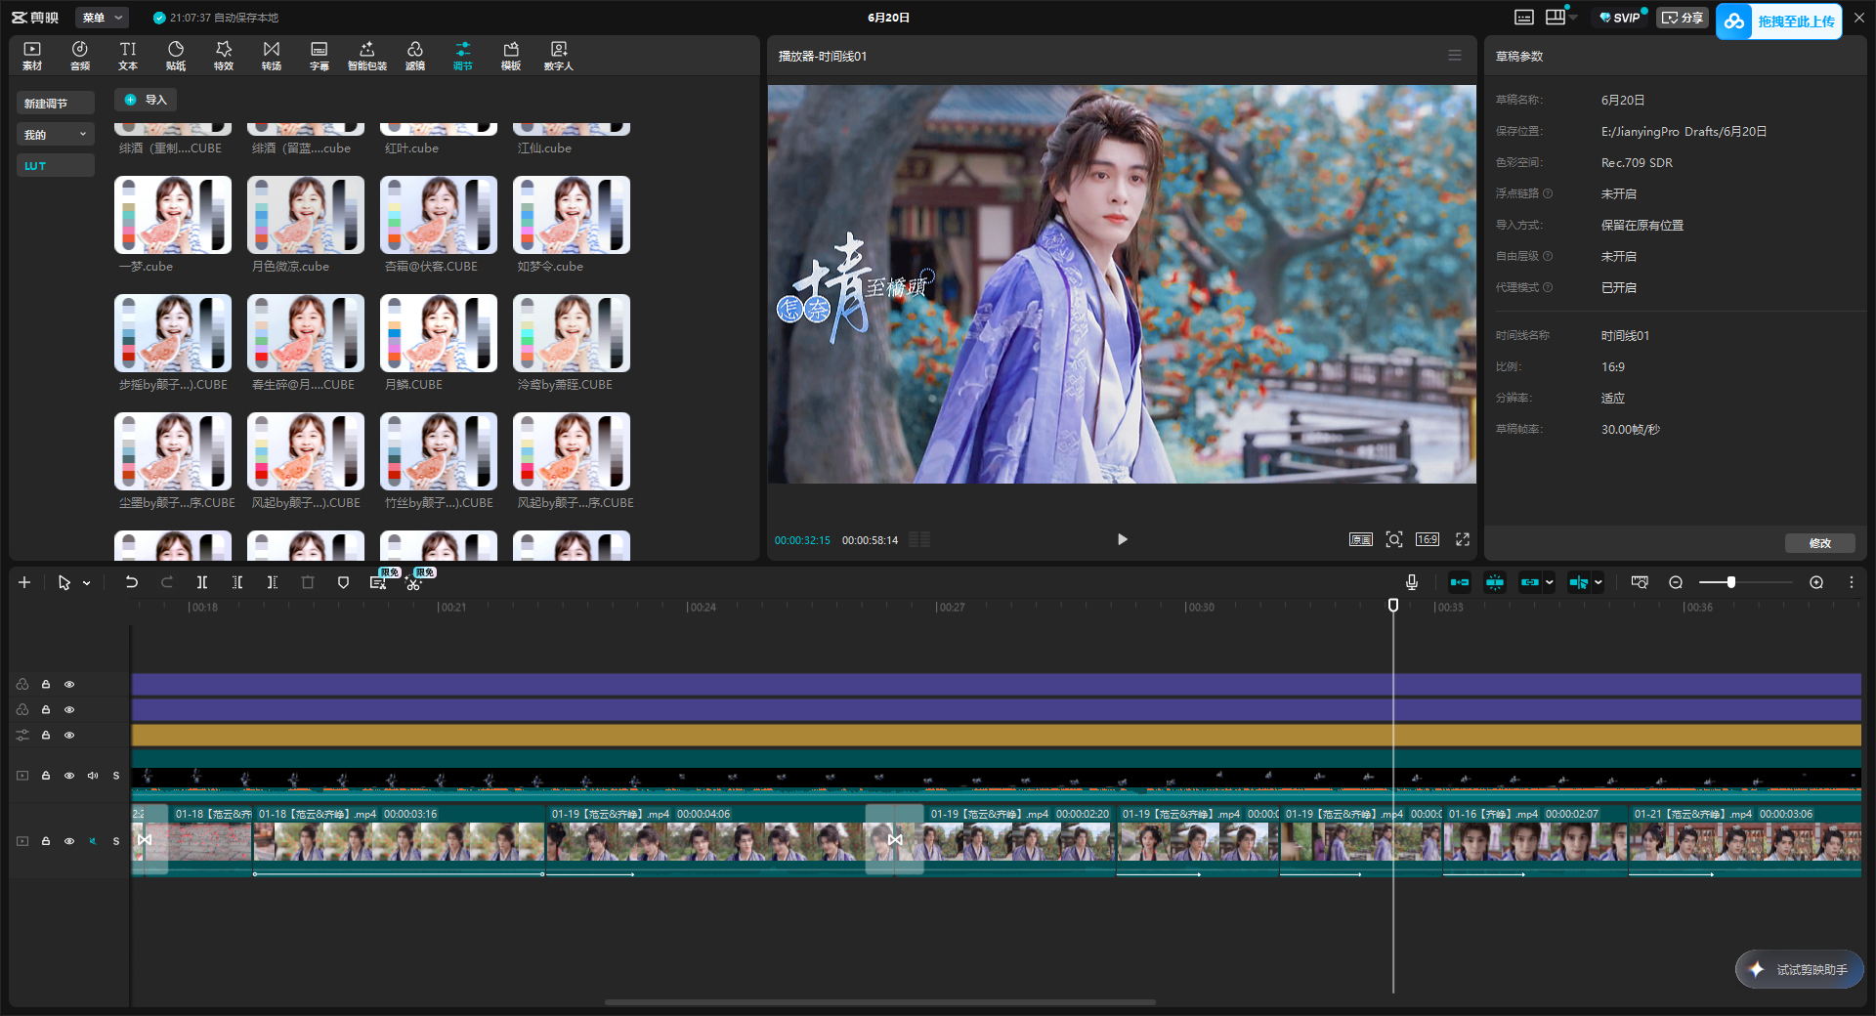The height and width of the screenshot is (1016, 1876).
Task: Redo the last undone edit
Action: [167, 582]
